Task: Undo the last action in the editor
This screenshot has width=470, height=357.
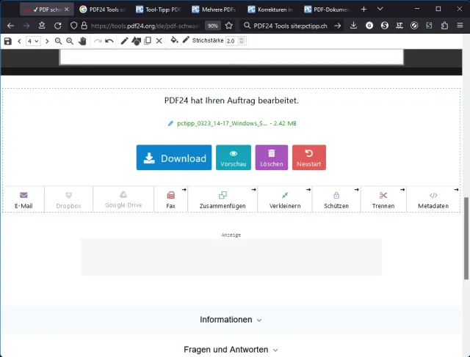Action: tap(109, 41)
